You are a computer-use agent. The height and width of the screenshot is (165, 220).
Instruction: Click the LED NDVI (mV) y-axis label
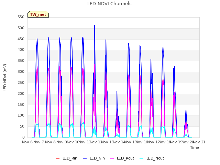click(5, 77)
